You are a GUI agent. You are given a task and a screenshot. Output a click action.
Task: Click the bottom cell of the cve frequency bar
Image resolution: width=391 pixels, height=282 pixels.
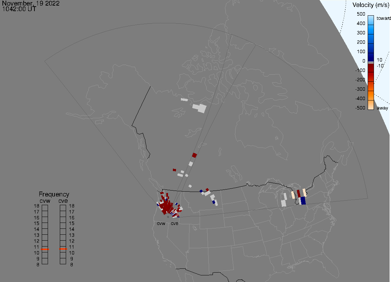63,261
